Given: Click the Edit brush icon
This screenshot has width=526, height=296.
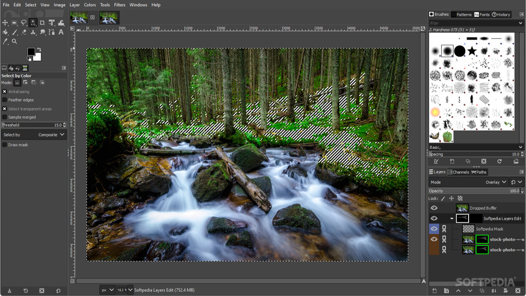Looking at the screenshot, I should click(436, 162).
